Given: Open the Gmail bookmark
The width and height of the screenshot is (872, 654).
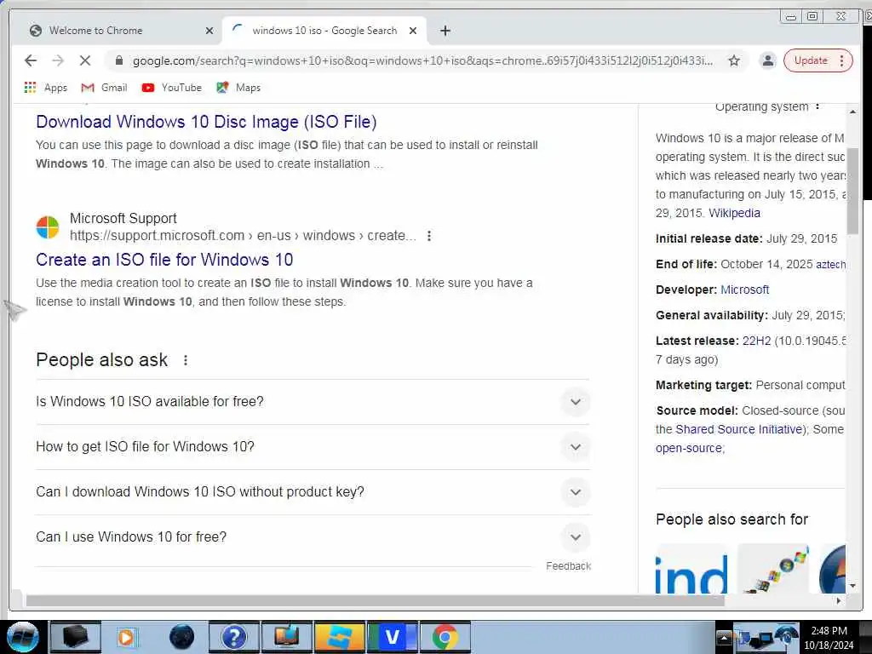Looking at the screenshot, I should [105, 88].
